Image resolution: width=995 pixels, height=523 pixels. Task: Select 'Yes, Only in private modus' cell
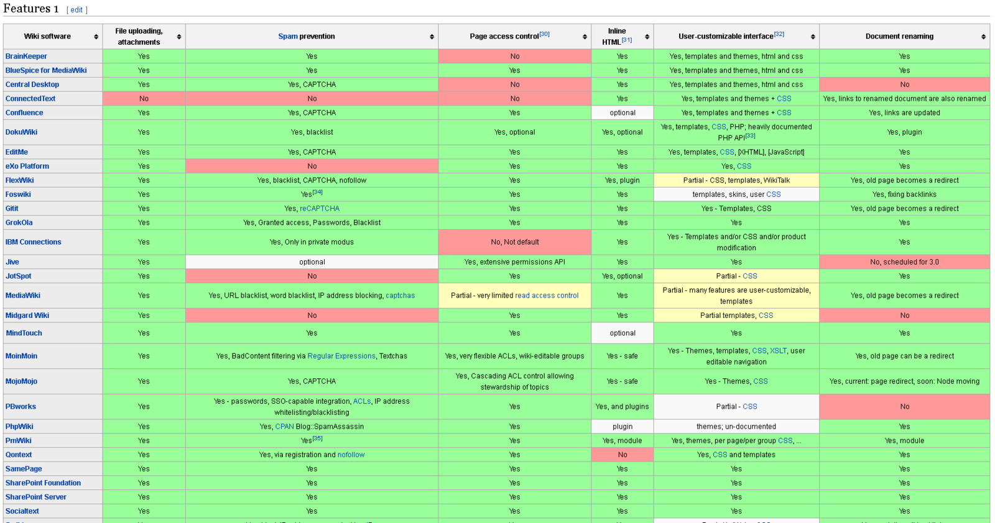pos(312,242)
